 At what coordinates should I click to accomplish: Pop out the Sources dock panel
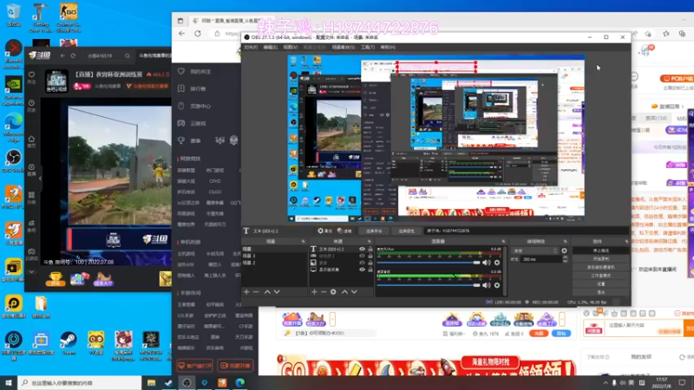pos(370,242)
